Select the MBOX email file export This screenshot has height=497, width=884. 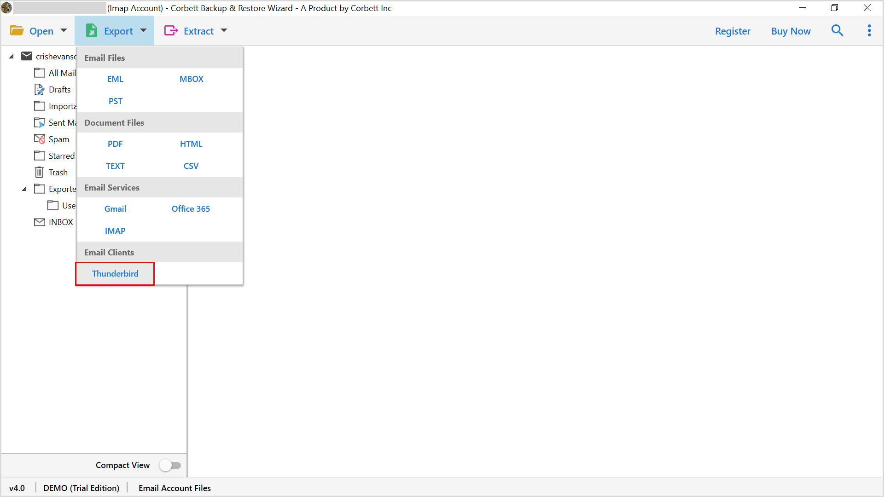coord(191,79)
